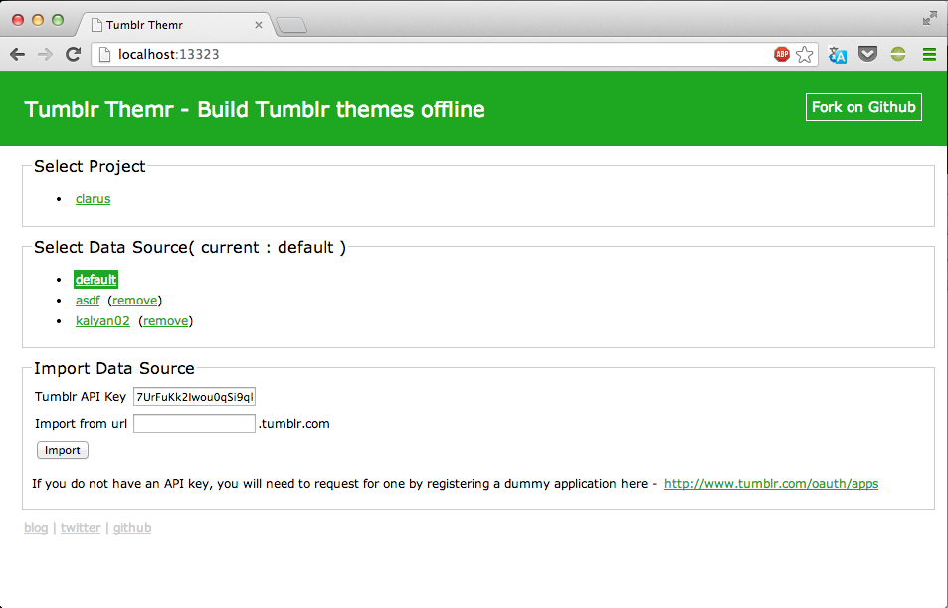
Task: Click the 'Select Project' heading
Action: pos(90,166)
